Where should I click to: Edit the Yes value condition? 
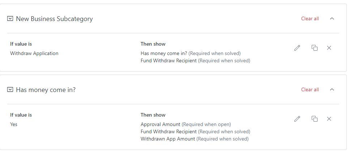[x=297, y=119]
